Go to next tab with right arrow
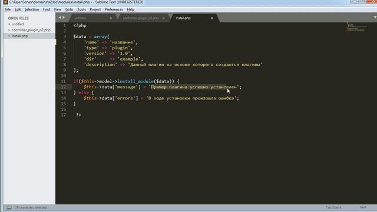377x212 pixels. point(64,18)
